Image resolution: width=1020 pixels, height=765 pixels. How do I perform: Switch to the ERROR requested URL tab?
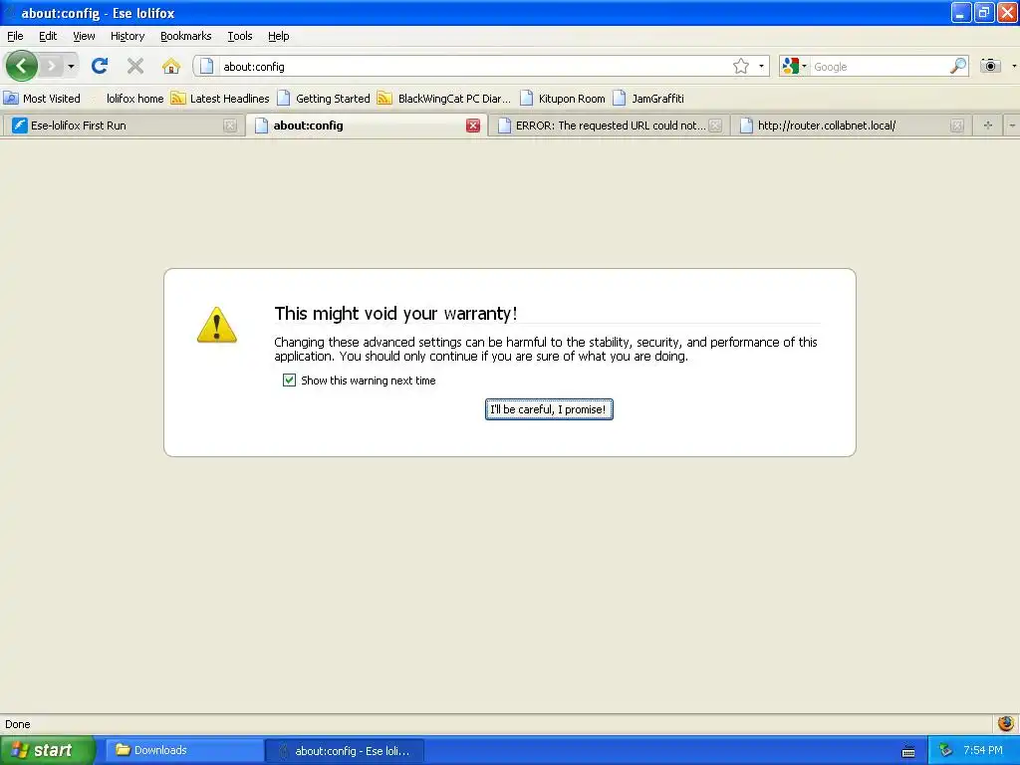click(x=609, y=126)
